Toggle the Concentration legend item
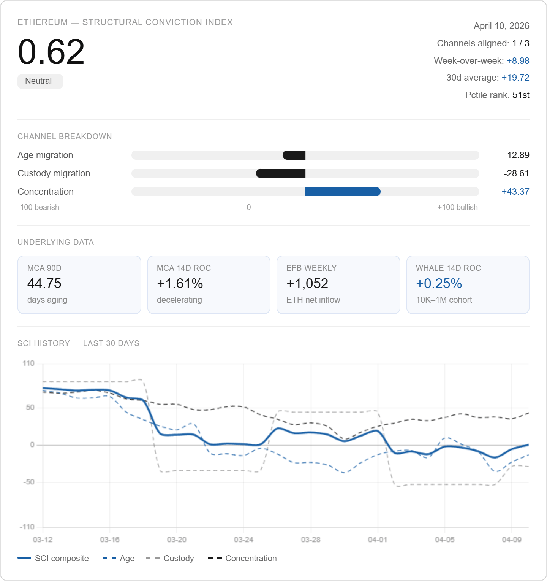The height and width of the screenshot is (581, 547). [242, 558]
